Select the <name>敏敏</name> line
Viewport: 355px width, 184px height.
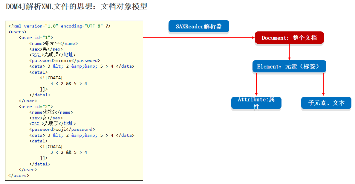[x=51, y=112]
